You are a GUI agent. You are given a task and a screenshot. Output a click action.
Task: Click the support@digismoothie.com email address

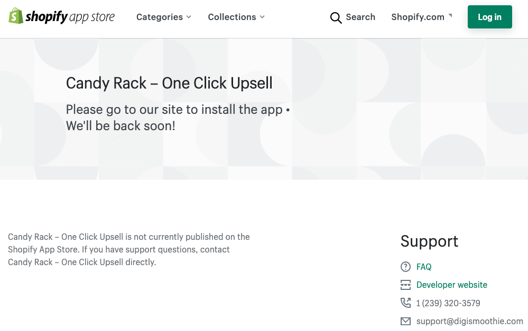(470, 322)
